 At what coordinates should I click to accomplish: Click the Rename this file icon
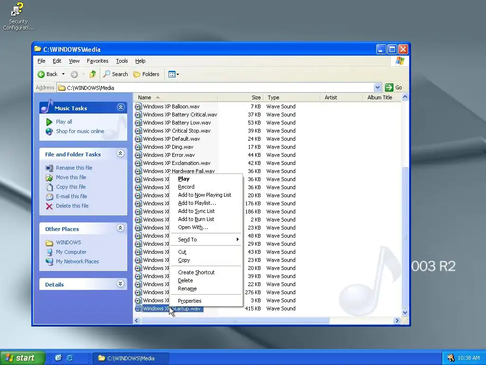pos(49,168)
